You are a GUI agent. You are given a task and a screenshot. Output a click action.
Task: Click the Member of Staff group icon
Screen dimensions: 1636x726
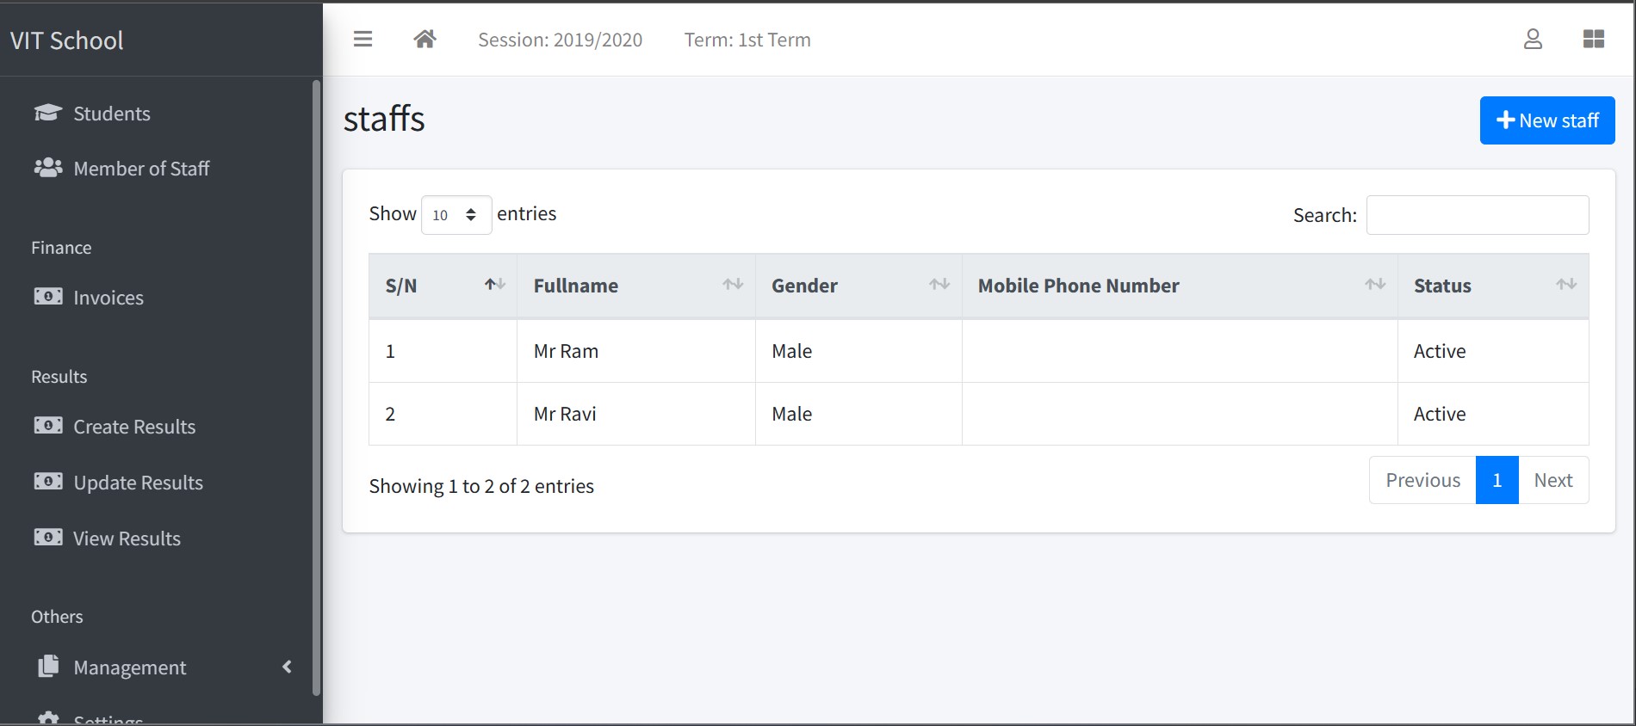click(48, 169)
